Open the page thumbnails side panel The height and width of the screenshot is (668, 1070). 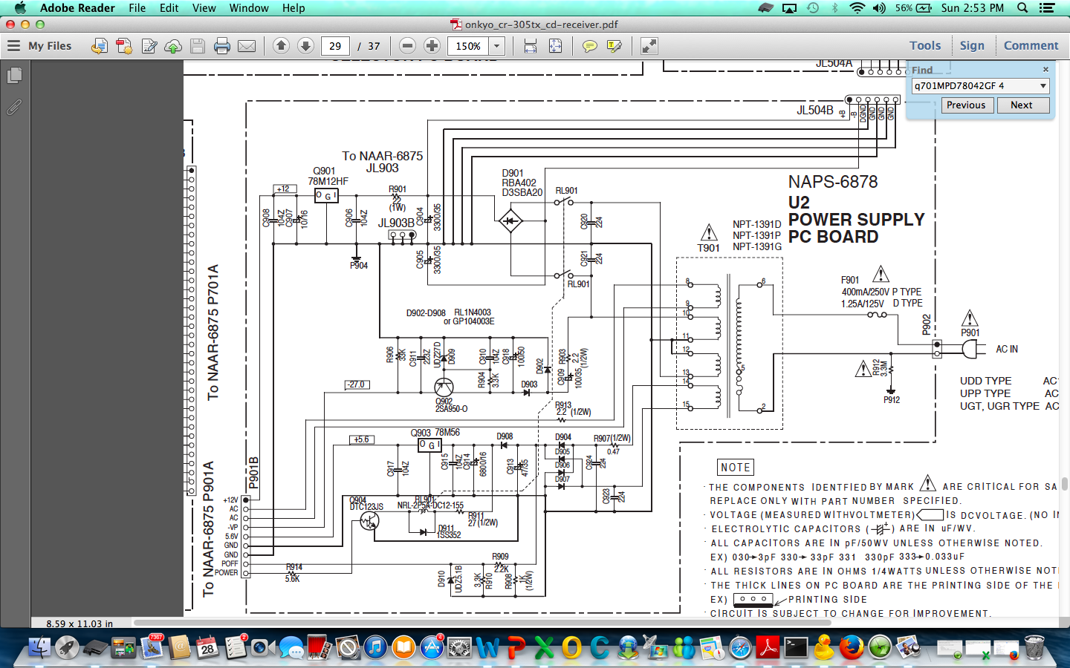pos(14,76)
